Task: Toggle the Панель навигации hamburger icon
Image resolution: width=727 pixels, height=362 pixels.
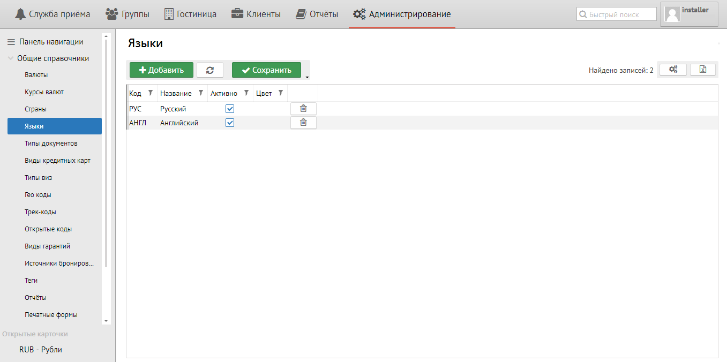Action: (11, 42)
